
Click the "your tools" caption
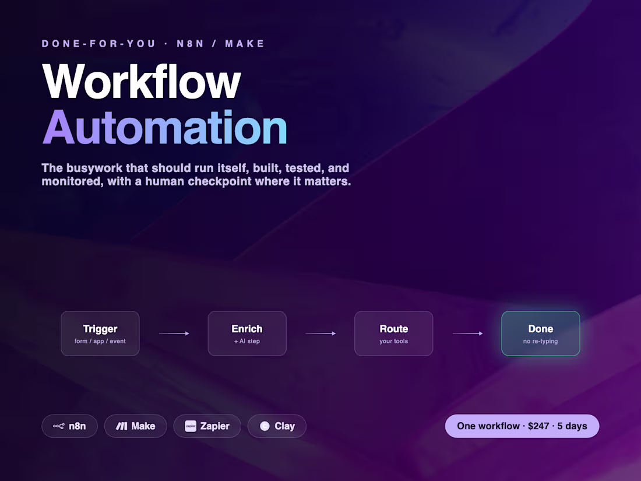(394, 341)
